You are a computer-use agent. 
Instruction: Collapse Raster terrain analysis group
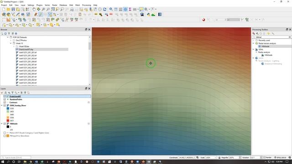pyautogui.click(x=254, y=43)
